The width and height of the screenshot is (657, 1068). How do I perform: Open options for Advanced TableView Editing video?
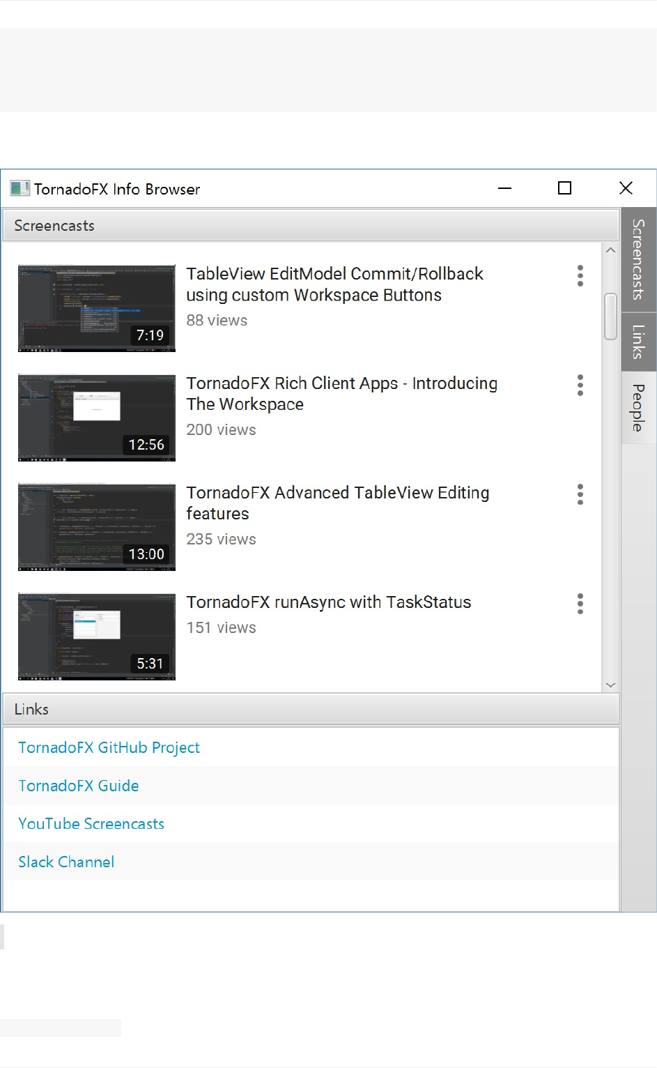(580, 495)
